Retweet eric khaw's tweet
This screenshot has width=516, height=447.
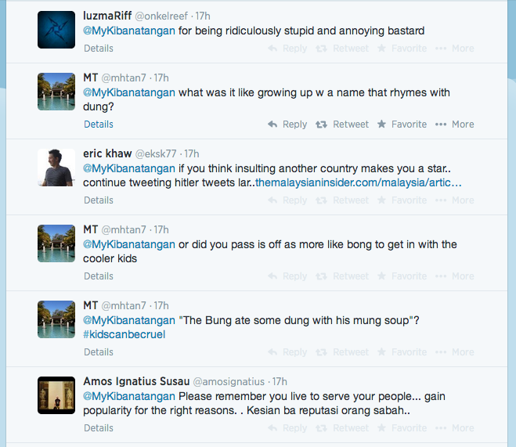[x=341, y=200]
